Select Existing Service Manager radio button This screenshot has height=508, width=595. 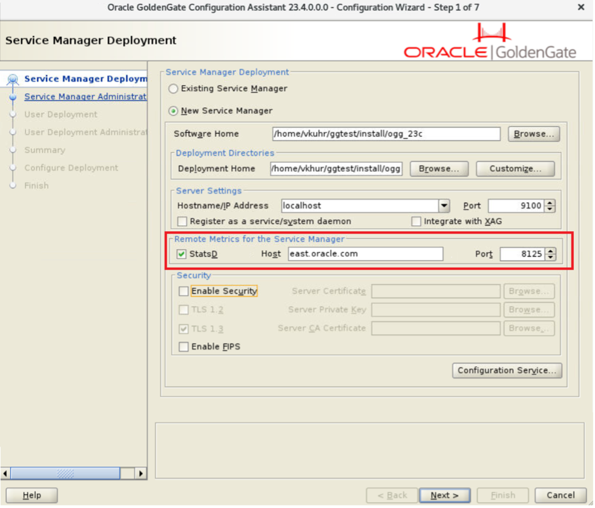tap(173, 89)
